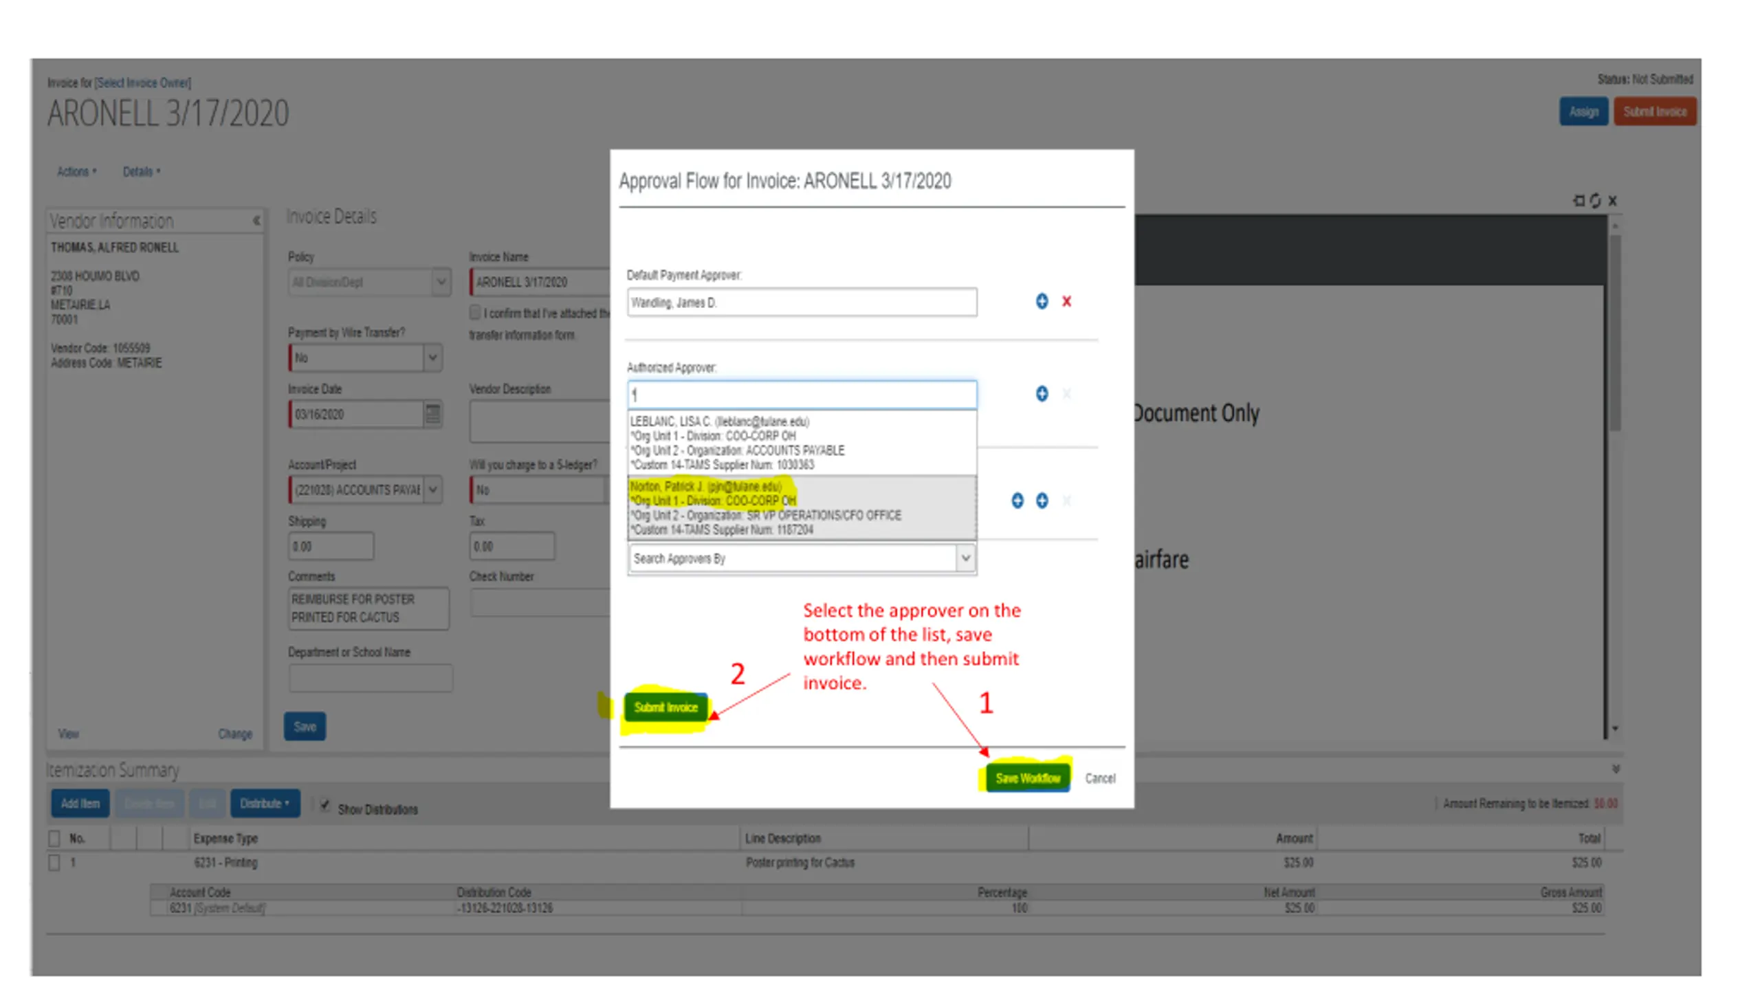This screenshot has height=990, width=1760.
Task: Click the Invoice Name field
Action: (x=540, y=282)
